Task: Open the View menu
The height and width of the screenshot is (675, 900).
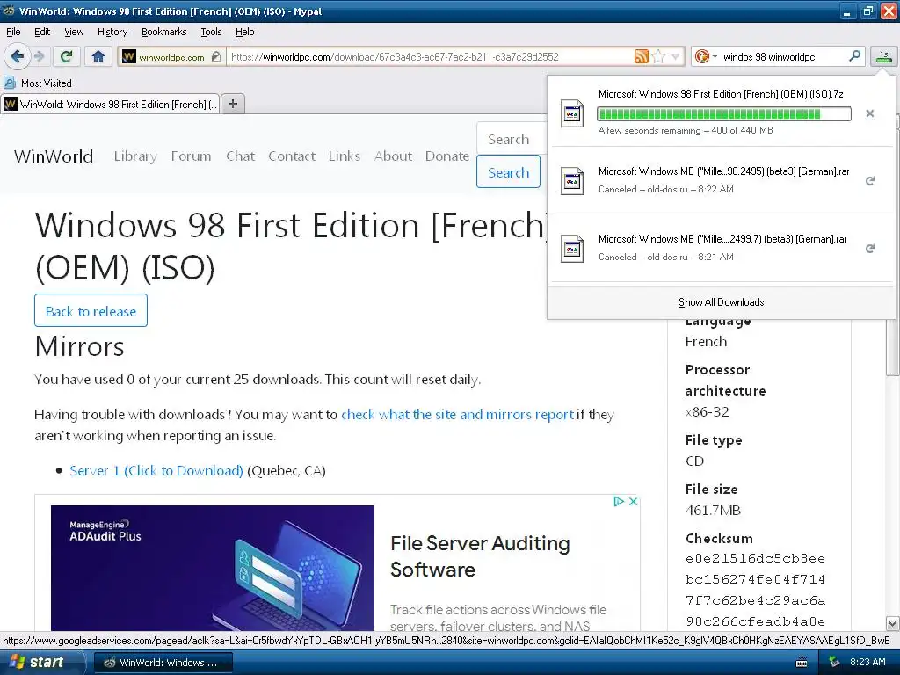Action: pos(74,32)
